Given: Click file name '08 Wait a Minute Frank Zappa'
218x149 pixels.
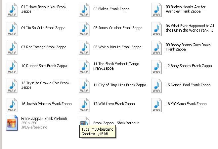Looking at the screenshot, I should pos(117,47).
